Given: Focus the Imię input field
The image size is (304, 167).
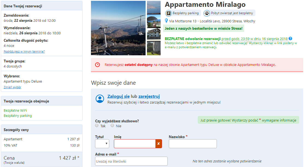Looking at the screenshot, I should click(135, 144).
